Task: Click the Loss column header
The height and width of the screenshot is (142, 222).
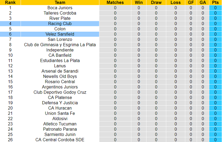Action: coord(176,3)
